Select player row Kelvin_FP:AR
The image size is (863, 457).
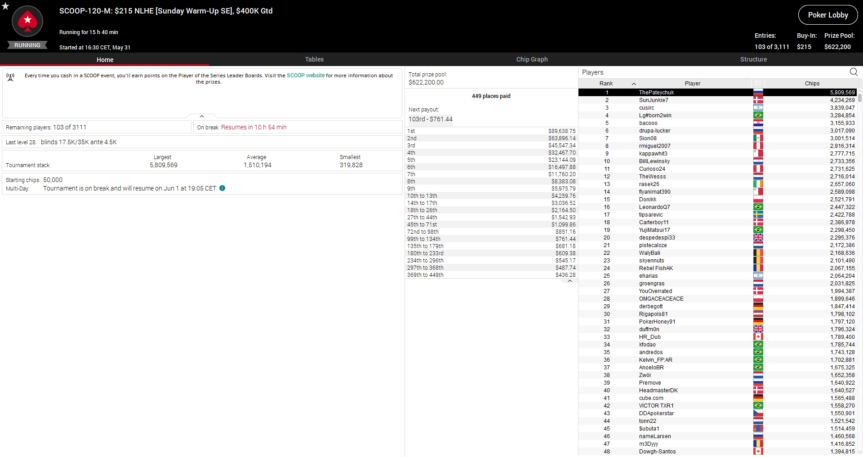coord(717,360)
